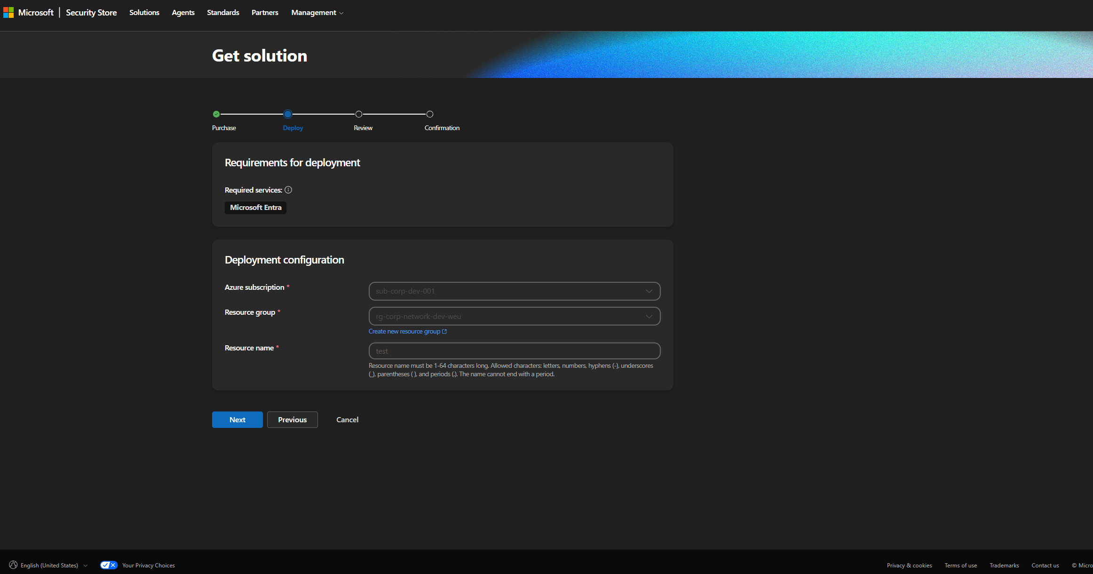Click the Required services info icon

pyautogui.click(x=288, y=190)
